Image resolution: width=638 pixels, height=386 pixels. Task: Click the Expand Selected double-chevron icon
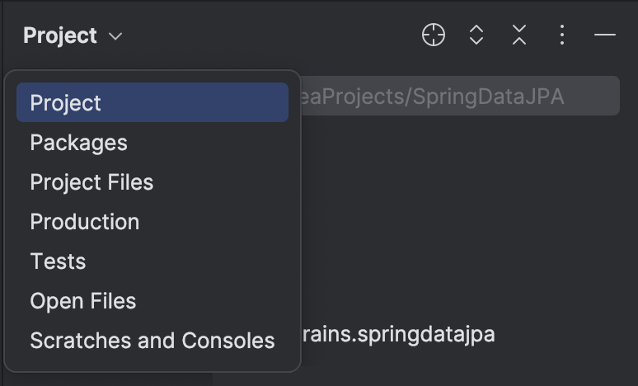click(476, 35)
